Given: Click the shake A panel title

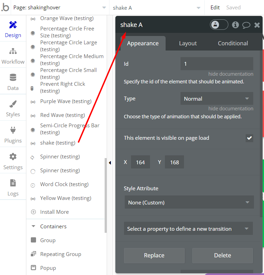Looking at the screenshot, I should click(131, 25).
